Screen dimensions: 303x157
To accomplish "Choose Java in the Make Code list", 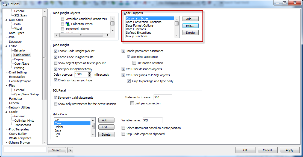I will point(58,130).
